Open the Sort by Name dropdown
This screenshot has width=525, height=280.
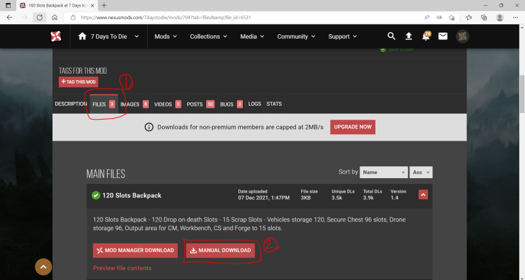coord(384,172)
